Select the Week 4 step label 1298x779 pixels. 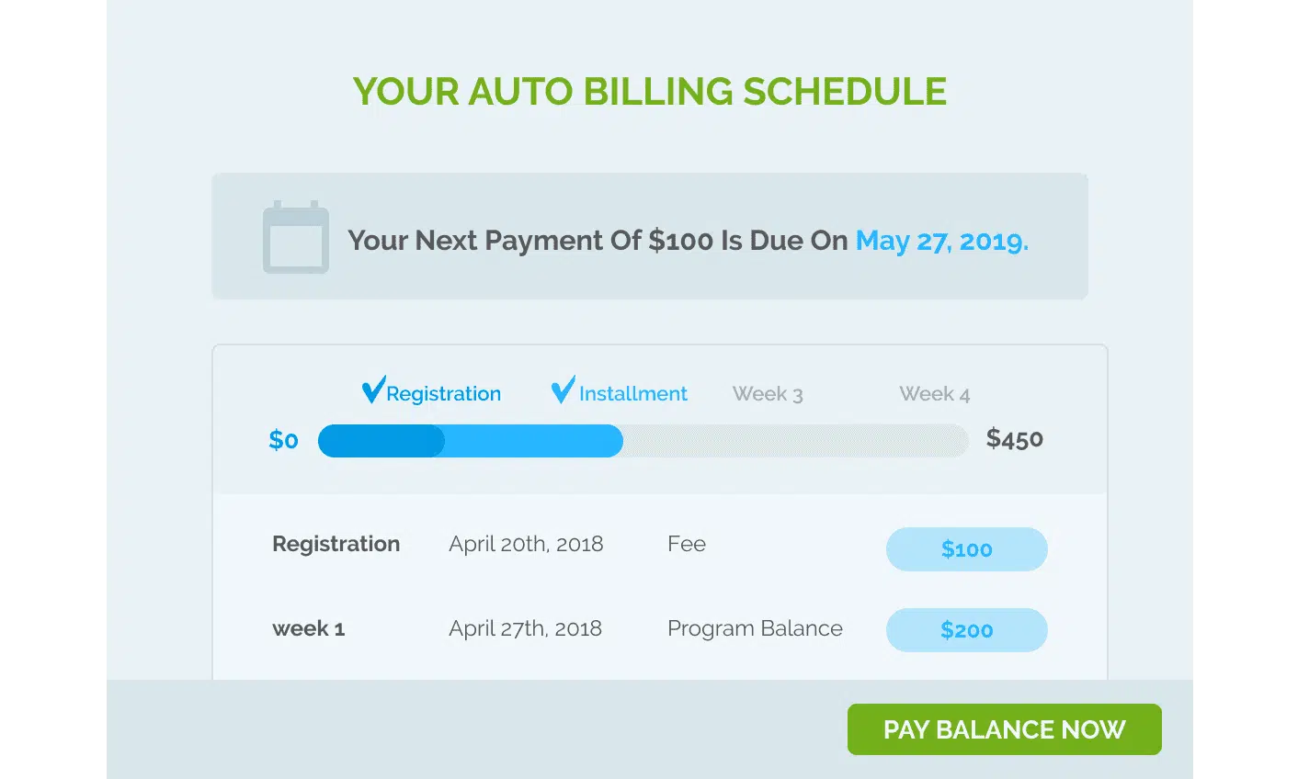(x=934, y=394)
